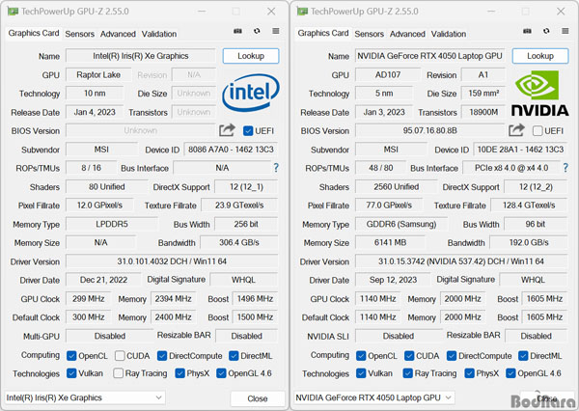Select Graphics Card tab in NVIDIA window
Screen dimensions: 579x411
pyautogui.click(x=323, y=33)
